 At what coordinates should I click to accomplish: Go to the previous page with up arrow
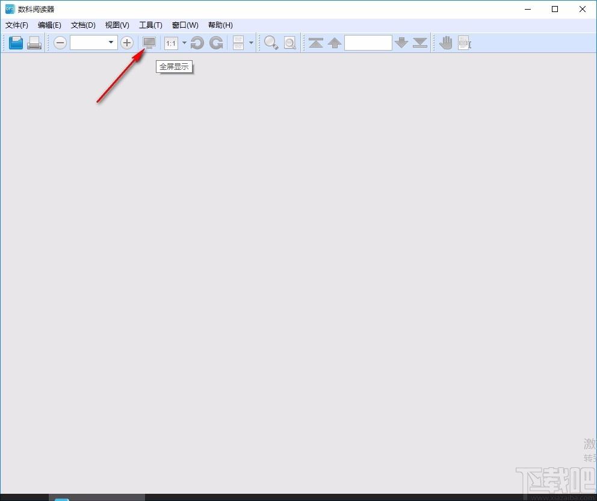[x=335, y=43]
